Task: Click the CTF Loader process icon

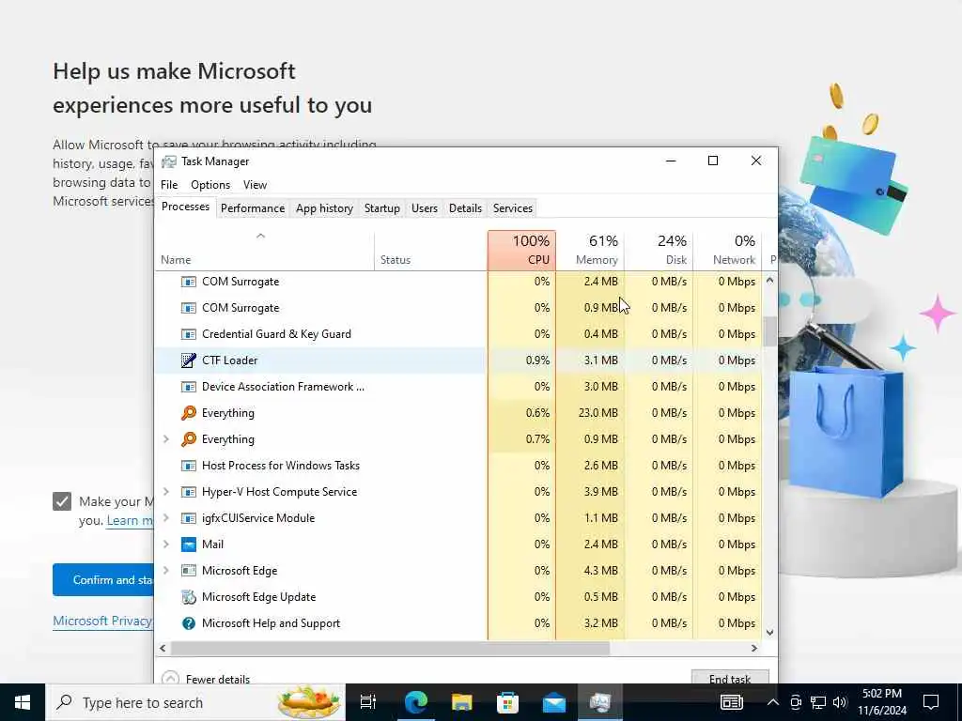Action: (188, 360)
